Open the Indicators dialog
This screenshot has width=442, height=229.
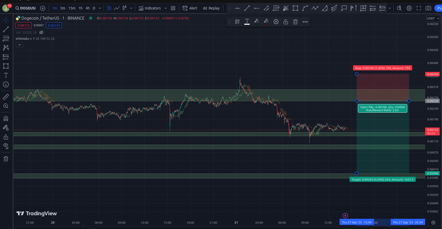pyautogui.click(x=150, y=8)
